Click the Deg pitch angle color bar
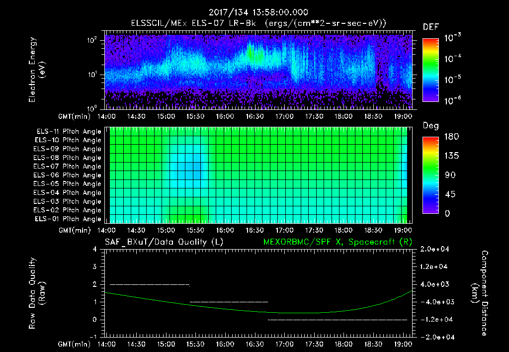 430,175
